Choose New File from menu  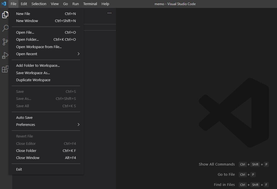point(46,14)
